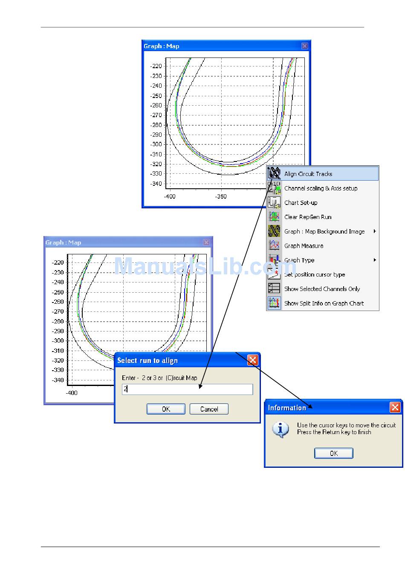
Task: Click the Show Selected Channels Only icon
Action: 274,289
